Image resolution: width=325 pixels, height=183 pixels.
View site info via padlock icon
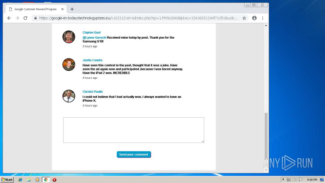[x=35, y=18]
